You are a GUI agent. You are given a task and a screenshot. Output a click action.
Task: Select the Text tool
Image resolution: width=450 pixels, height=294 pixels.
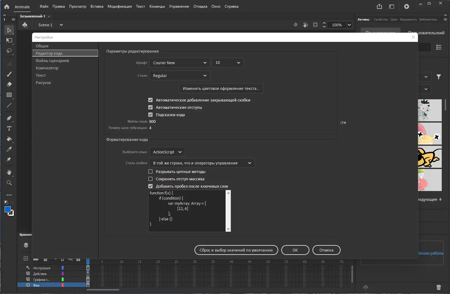coord(9,128)
